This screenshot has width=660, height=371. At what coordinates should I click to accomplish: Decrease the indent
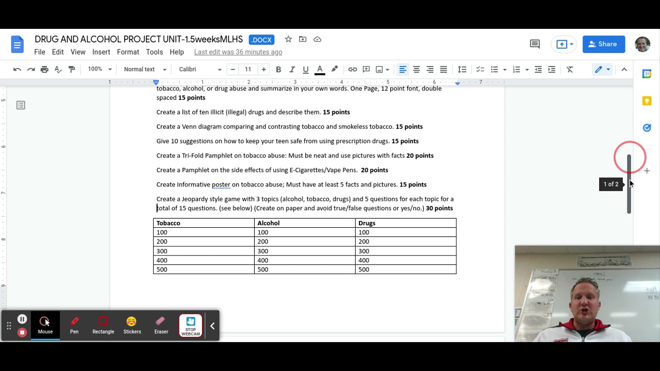tap(538, 70)
